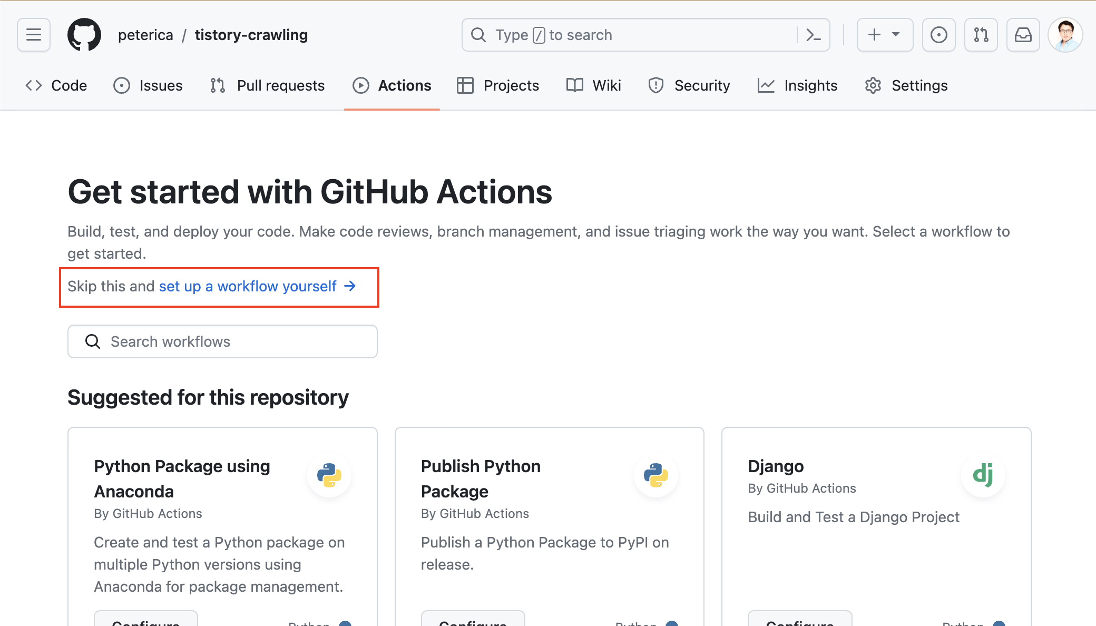The image size is (1096, 626).
Task: Open the repository Settings tab
Action: pos(906,85)
